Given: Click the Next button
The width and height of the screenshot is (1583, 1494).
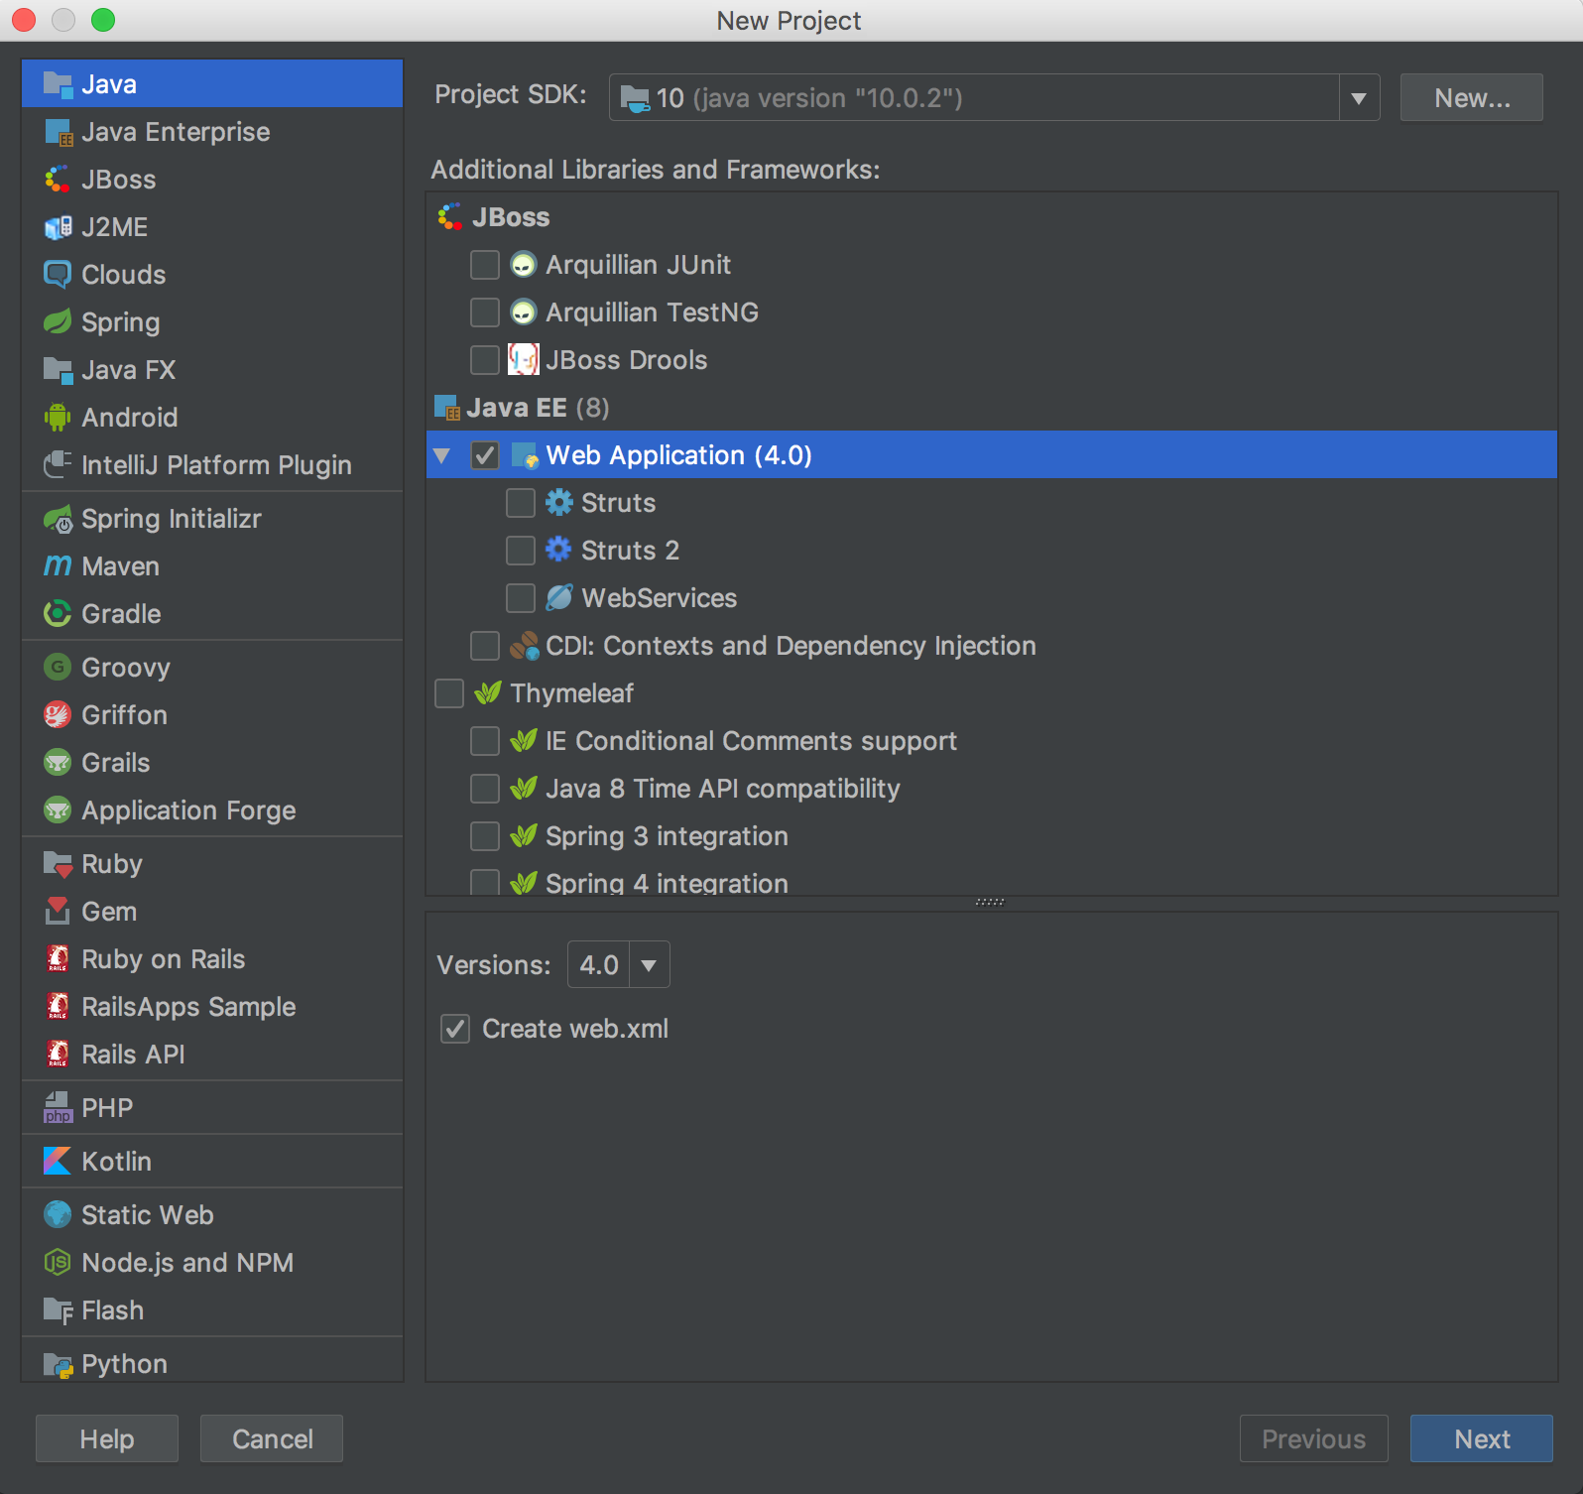Looking at the screenshot, I should (1482, 1439).
